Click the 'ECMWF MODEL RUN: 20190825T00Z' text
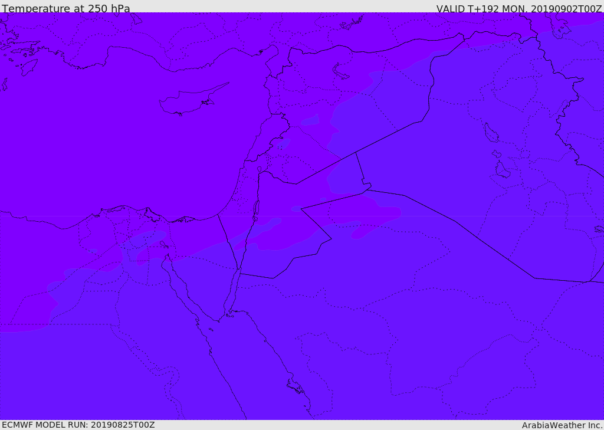 [78, 425]
